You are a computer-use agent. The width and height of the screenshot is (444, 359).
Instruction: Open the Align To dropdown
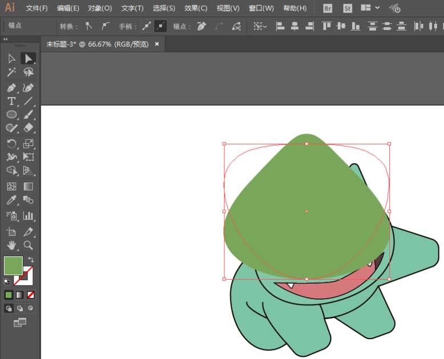tap(260, 26)
